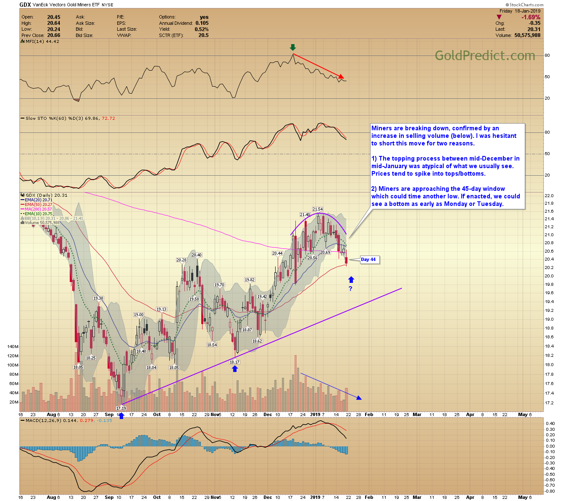Click the EMA(50) 20.27 legend entry

point(39,205)
